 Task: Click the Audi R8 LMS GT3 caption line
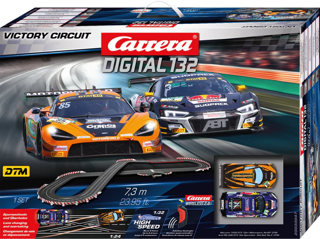click(x=250, y=235)
